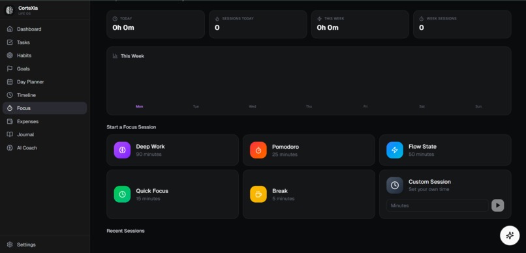Click the blue Flow State lightning icon
This screenshot has width=526, height=253.
[395, 150]
